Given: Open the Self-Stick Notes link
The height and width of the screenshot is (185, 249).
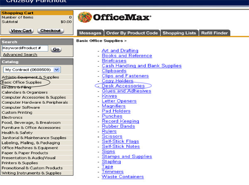Looking at the screenshot, I should [121, 147].
